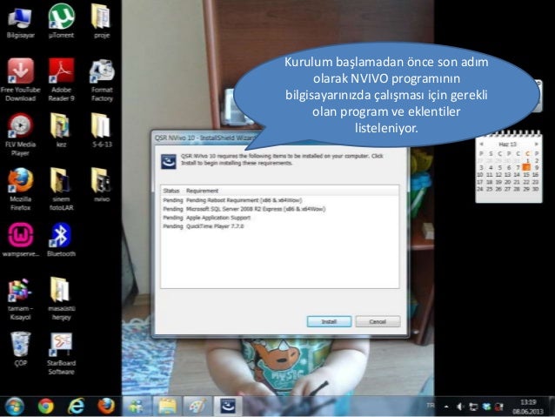This screenshot has width=555, height=417.
Task: Open the sinem fotoLAR folder
Action: click(61, 190)
